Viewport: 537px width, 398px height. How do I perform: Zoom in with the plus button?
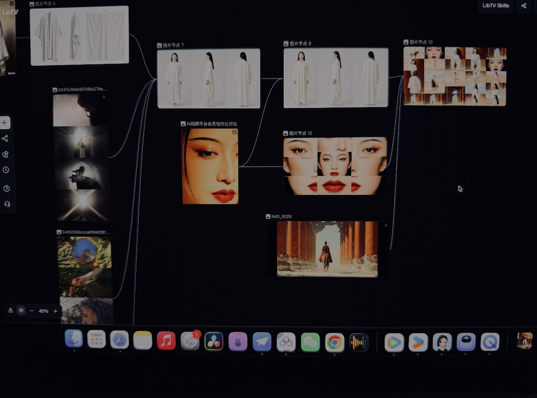tap(56, 311)
